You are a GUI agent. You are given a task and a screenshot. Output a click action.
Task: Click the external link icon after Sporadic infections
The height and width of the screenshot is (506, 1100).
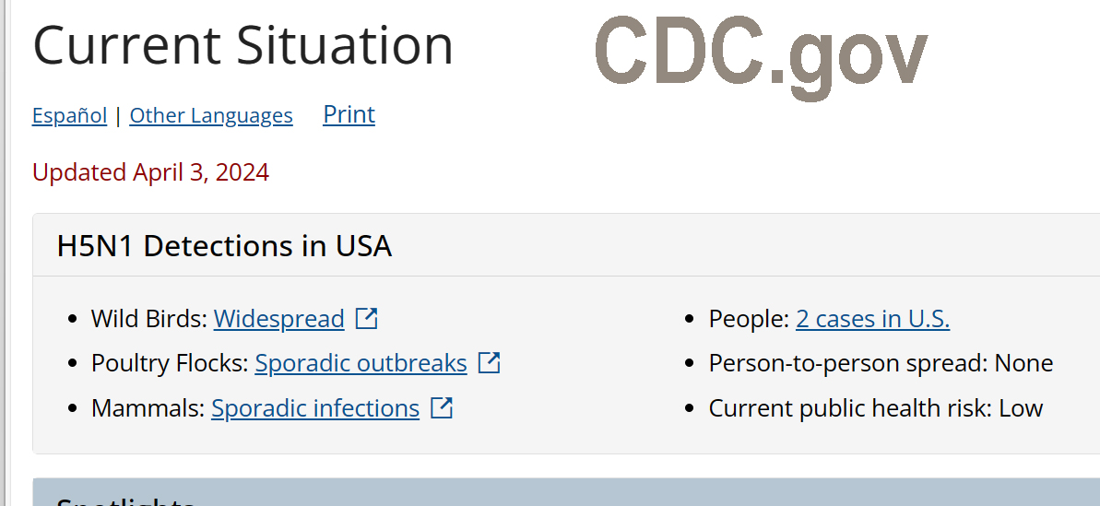[443, 407]
